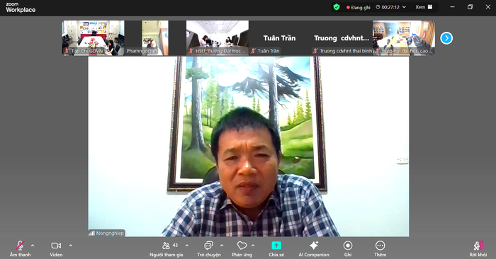Expand reactions options caret
This screenshot has width=496, height=259.
point(253,246)
